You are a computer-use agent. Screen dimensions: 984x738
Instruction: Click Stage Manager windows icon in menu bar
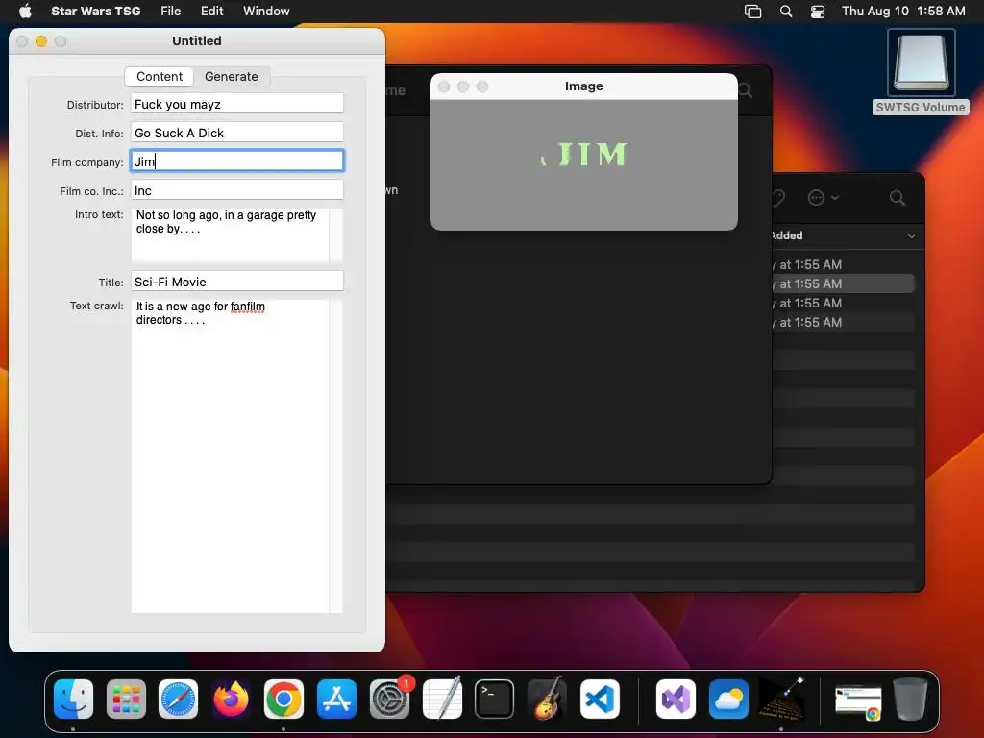click(752, 12)
